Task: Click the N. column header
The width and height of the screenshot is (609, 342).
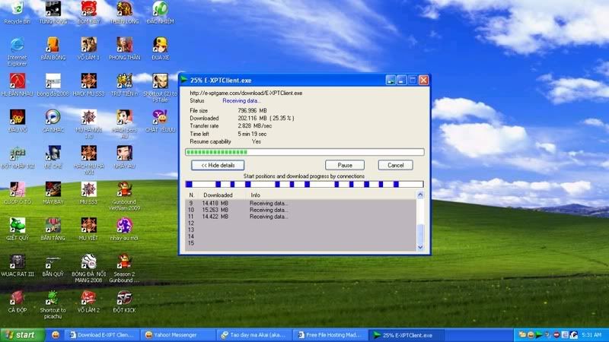Action: click(x=193, y=195)
